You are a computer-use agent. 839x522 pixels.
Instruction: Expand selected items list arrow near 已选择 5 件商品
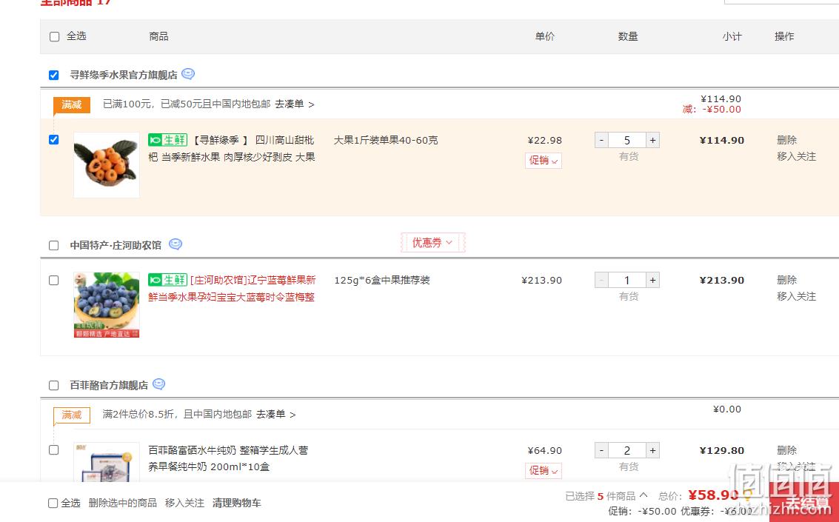pyautogui.click(x=644, y=495)
